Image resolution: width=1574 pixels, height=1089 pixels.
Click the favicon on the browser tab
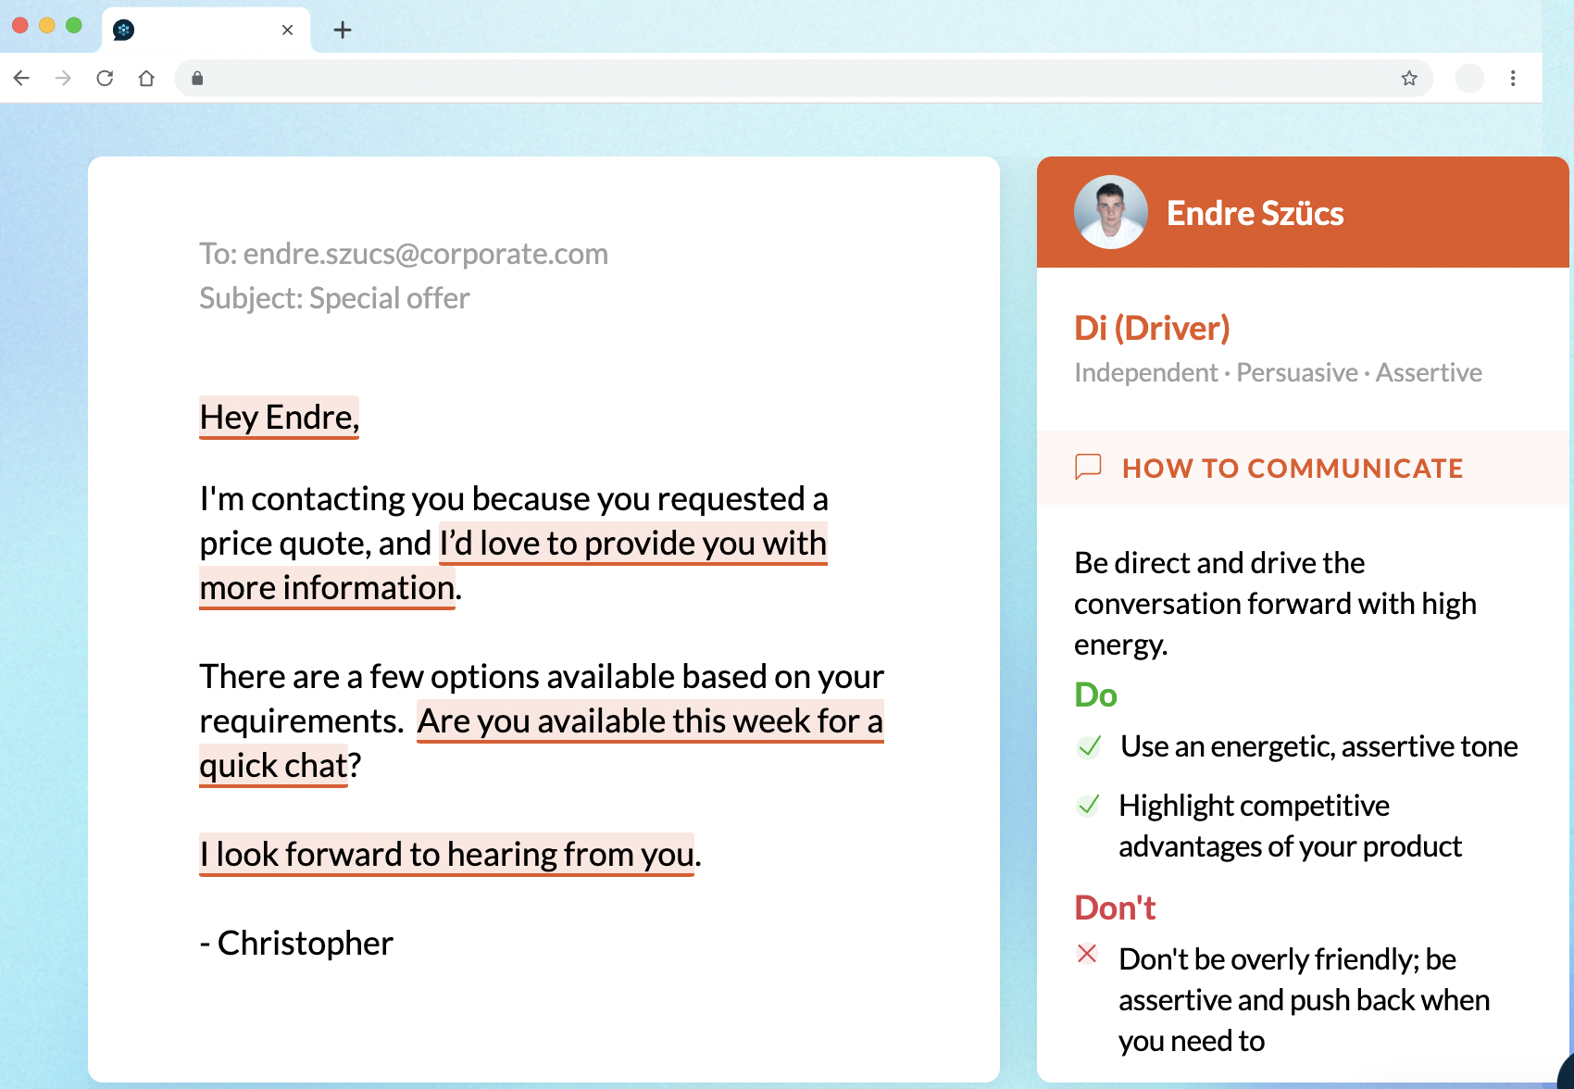123,29
